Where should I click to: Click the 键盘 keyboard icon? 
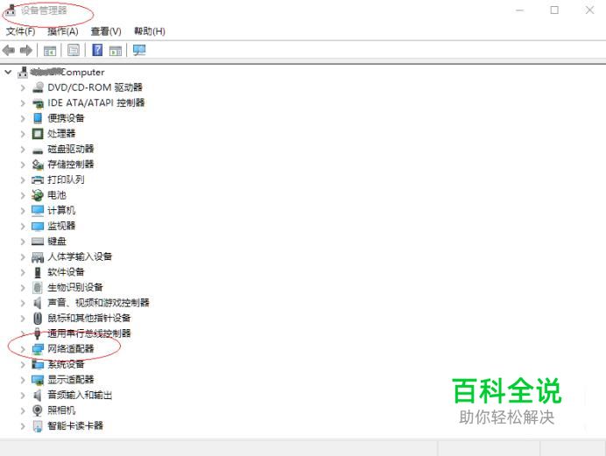(38, 242)
